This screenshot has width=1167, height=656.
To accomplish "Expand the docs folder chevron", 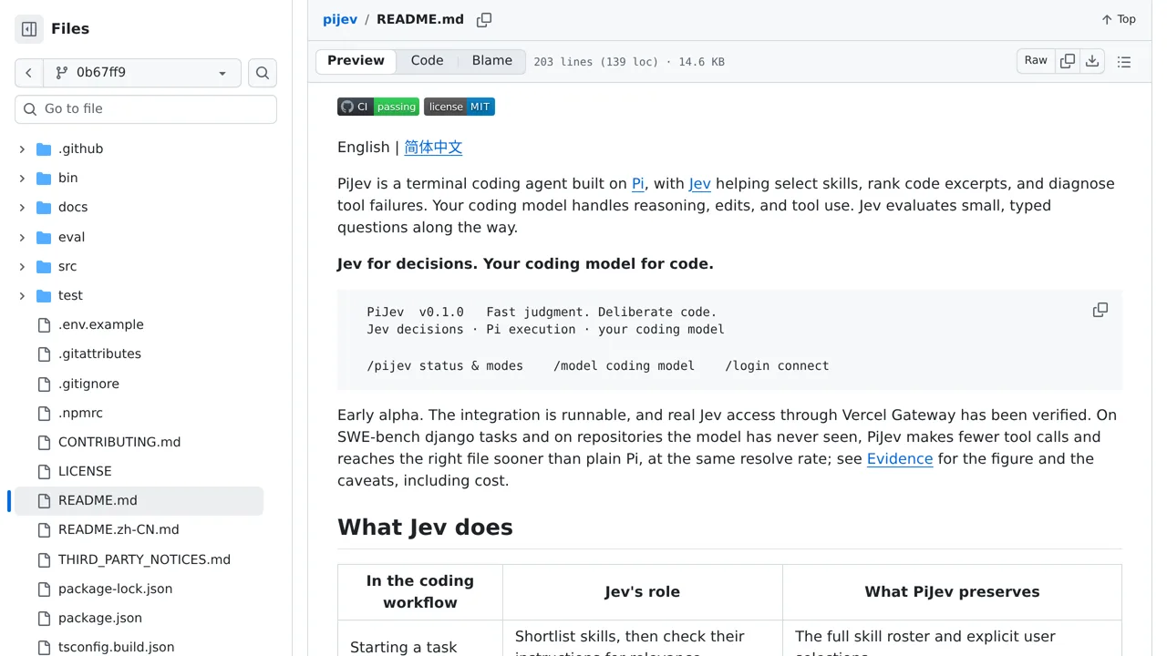I will 22,207.
